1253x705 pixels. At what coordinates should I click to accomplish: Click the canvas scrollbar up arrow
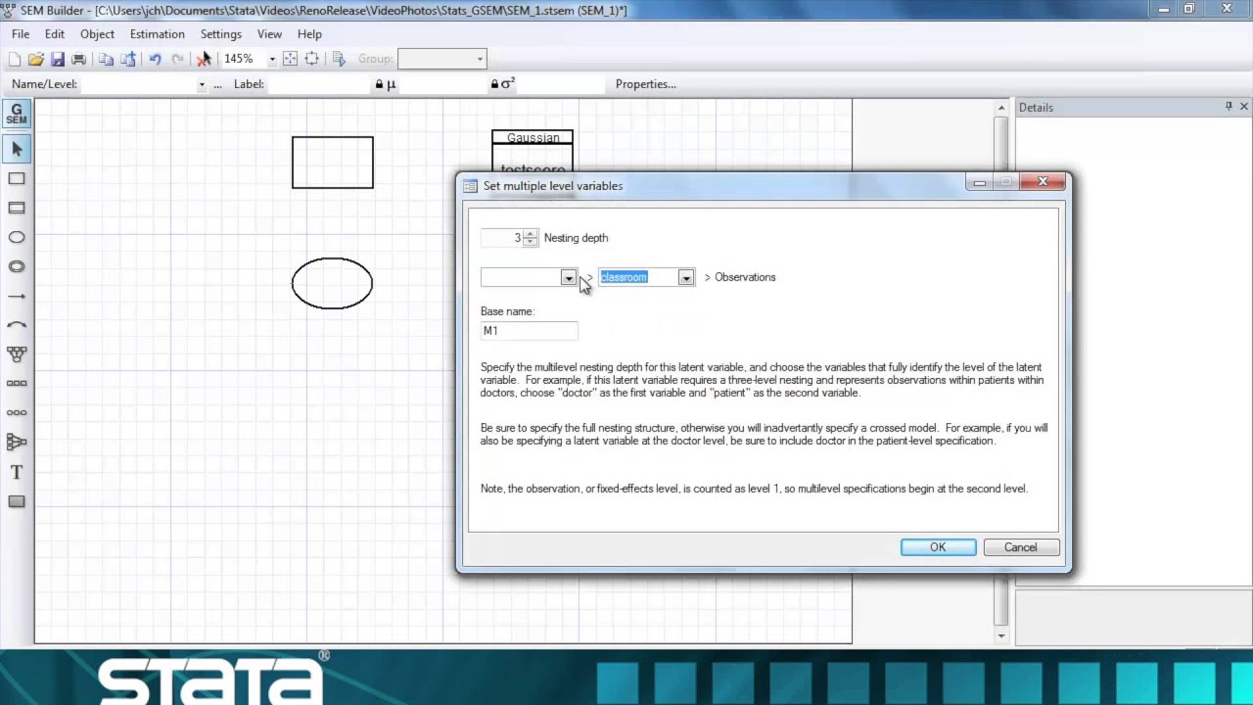pyautogui.click(x=1000, y=108)
